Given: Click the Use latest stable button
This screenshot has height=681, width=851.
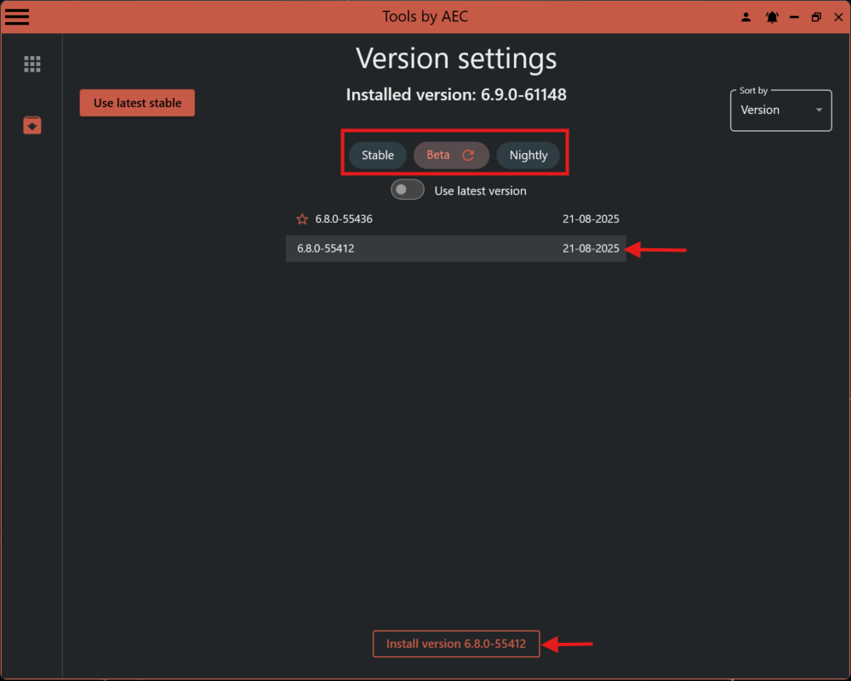Looking at the screenshot, I should [137, 102].
